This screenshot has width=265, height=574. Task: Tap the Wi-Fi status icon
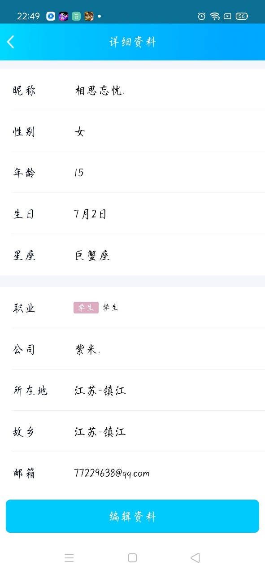pyautogui.click(x=215, y=16)
